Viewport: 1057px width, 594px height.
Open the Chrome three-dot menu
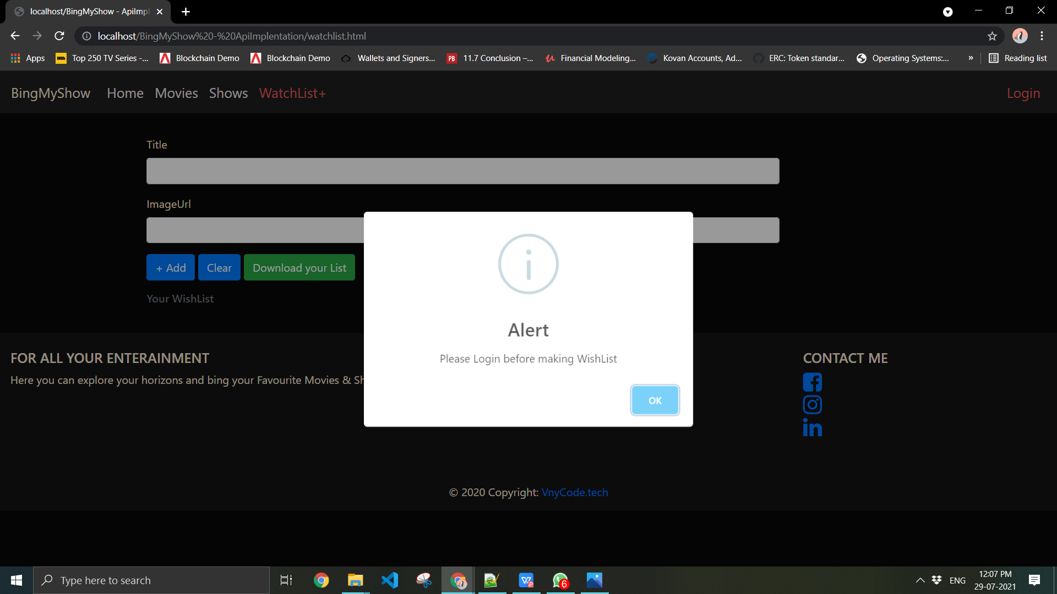[x=1042, y=36]
